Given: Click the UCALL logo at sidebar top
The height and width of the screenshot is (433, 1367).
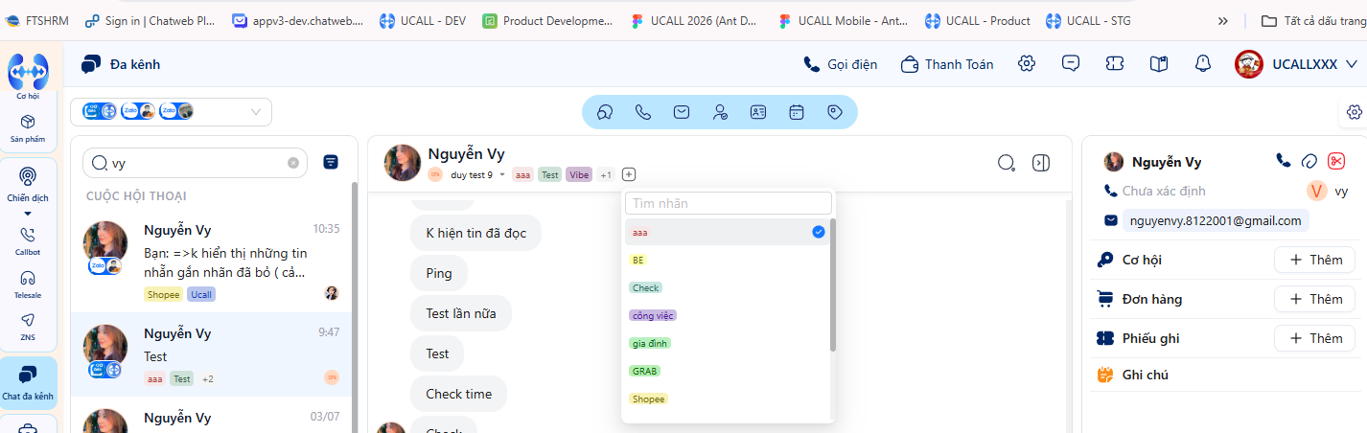Looking at the screenshot, I should tap(28, 72).
